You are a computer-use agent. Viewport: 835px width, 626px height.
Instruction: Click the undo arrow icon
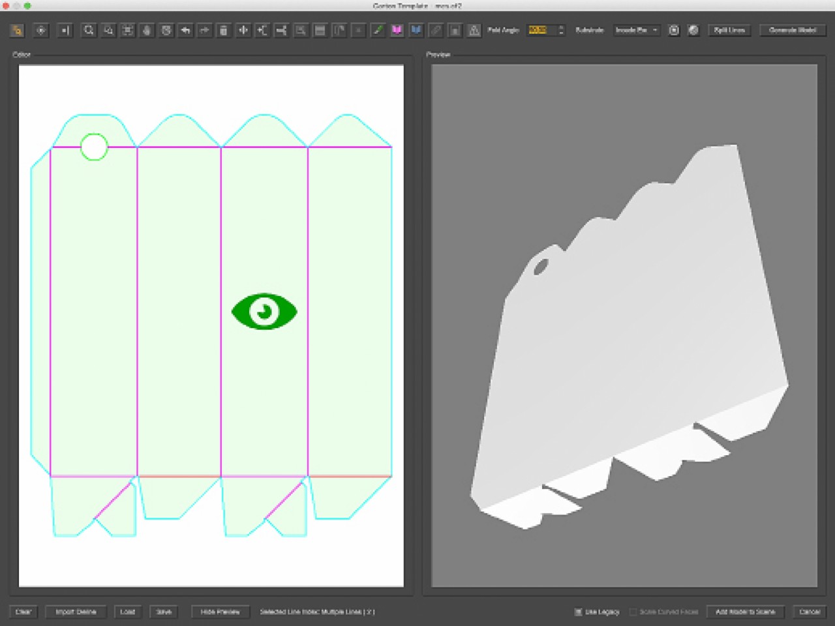(x=185, y=30)
